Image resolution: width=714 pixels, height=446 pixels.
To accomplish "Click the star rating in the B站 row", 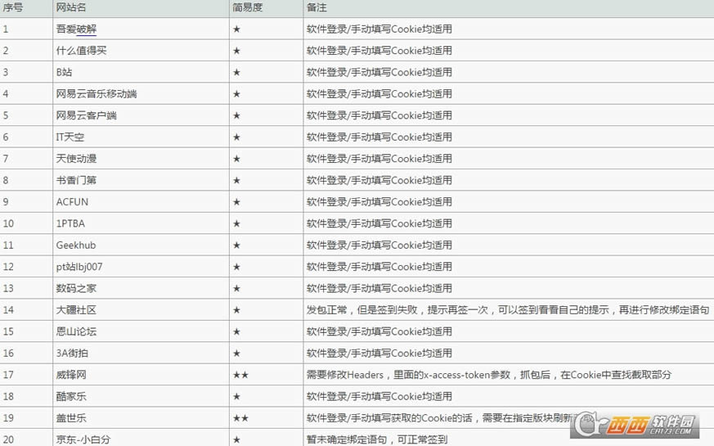I will click(x=236, y=73).
